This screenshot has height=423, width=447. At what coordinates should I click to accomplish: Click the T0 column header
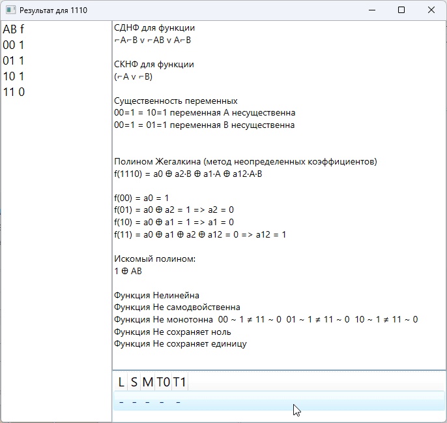coord(163,382)
